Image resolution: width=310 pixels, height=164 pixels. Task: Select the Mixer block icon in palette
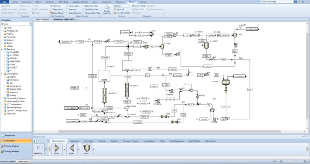pos(57,149)
